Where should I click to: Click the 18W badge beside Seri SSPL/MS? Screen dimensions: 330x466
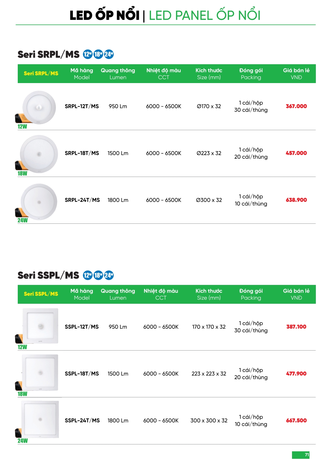(98, 275)
